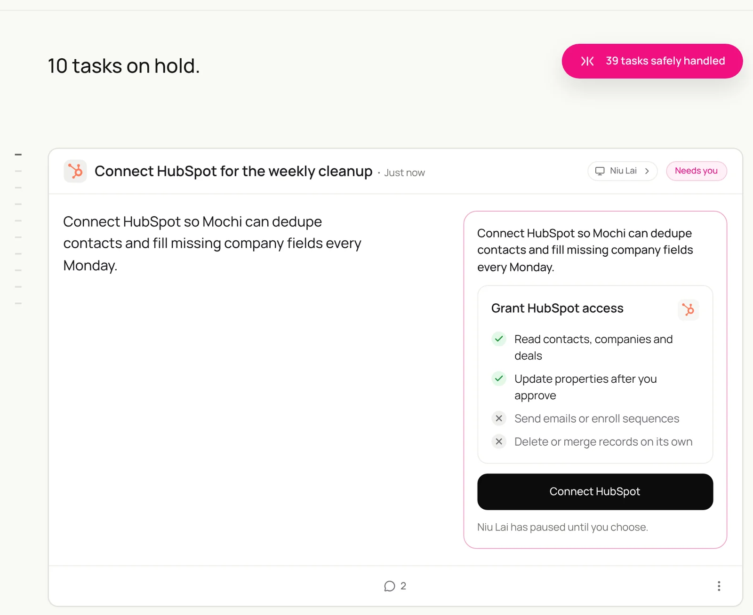The height and width of the screenshot is (615, 753).
Task: Click the HubSpot icon beside Grant HubSpot access
Action: [x=688, y=309]
